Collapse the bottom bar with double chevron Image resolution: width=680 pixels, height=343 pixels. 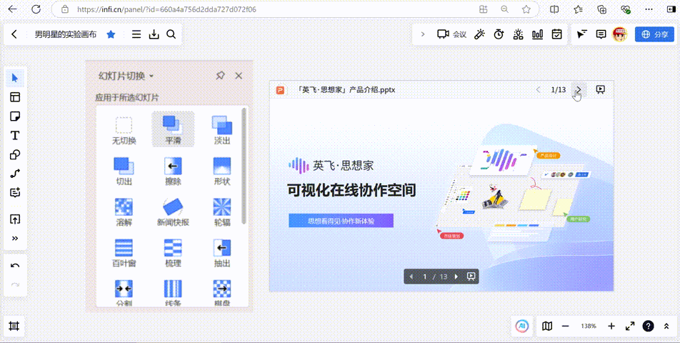click(x=666, y=326)
